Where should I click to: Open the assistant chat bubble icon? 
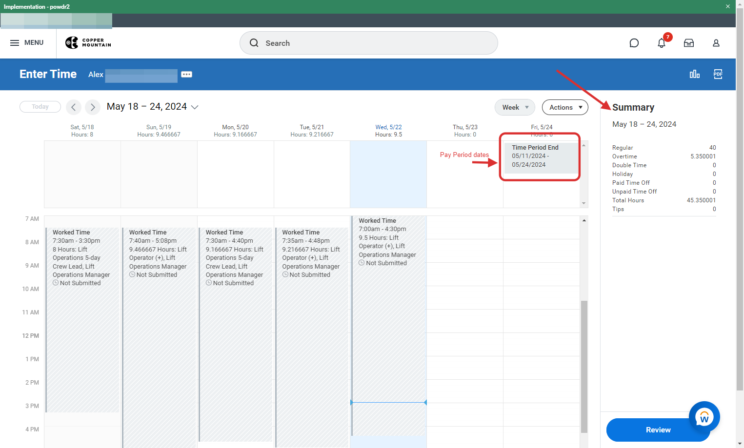(x=634, y=43)
